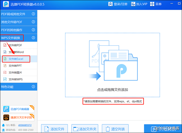This screenshot has height=133, width=182.
Task: Click the green Excel file icon
Action: tap(5, 59)
